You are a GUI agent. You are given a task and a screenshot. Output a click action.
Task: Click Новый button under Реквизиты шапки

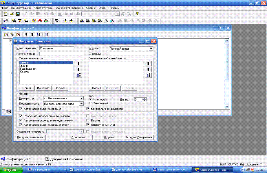[x=27, y=88]
